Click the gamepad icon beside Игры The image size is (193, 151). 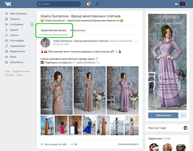(x=7, y=57)
